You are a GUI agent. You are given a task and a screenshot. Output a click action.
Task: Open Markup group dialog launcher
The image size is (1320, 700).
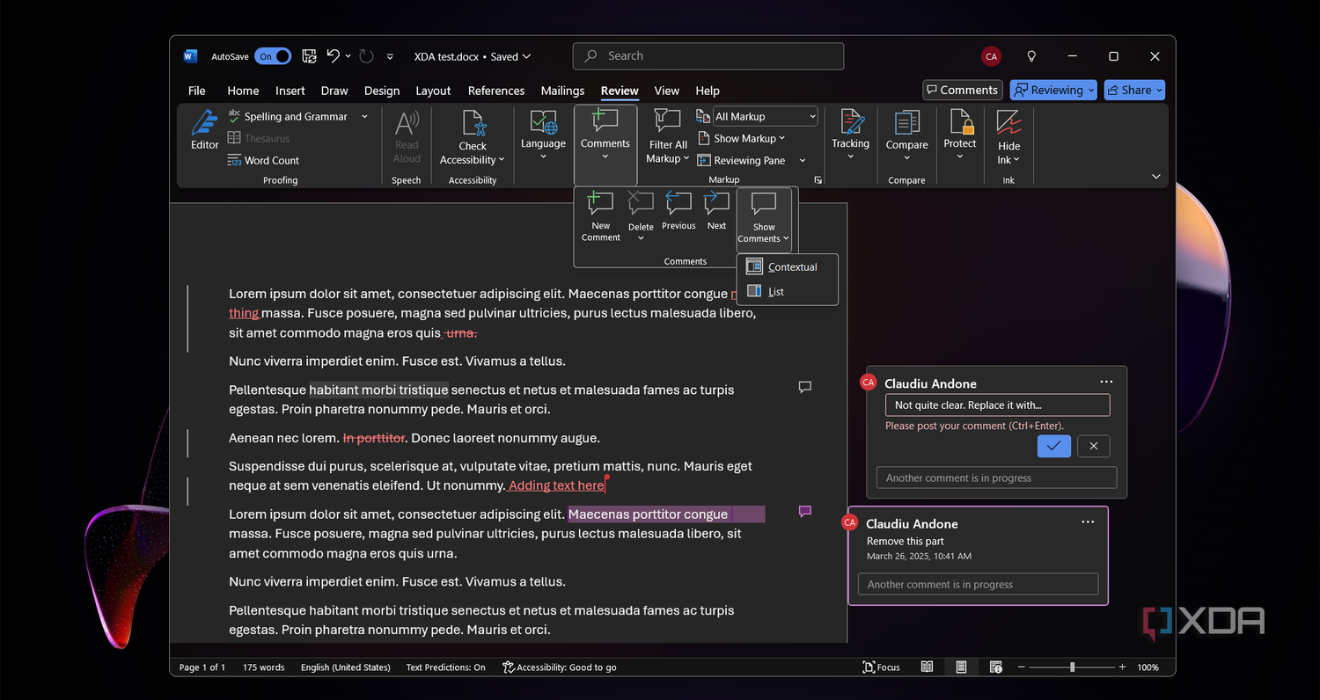[x=818, y=179]
